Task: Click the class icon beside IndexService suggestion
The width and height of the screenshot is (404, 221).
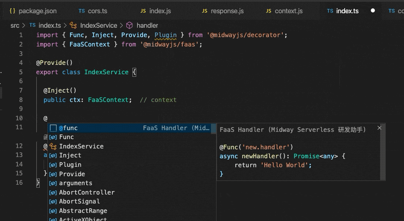Action: pyautogui.click(x=53, y=146)
